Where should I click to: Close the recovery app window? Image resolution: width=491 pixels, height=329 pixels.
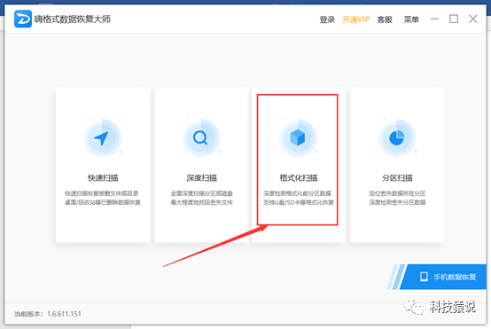473,20
